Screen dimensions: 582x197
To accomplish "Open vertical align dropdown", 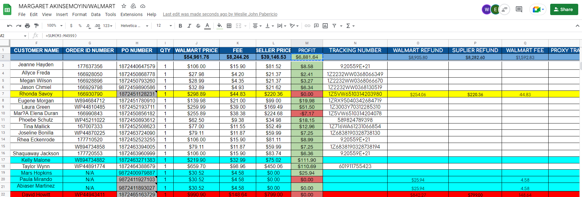I will pyautogui.click(x=269, y=26).
